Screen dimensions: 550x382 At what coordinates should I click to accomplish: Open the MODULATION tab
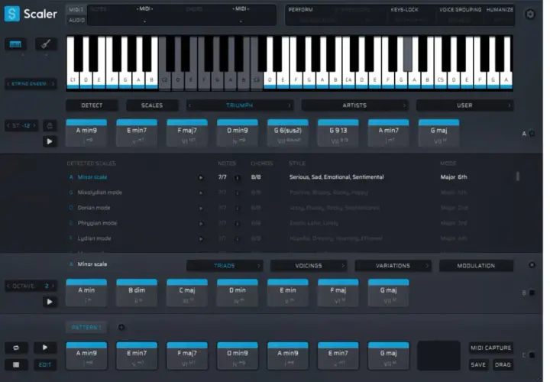[476, 266]
